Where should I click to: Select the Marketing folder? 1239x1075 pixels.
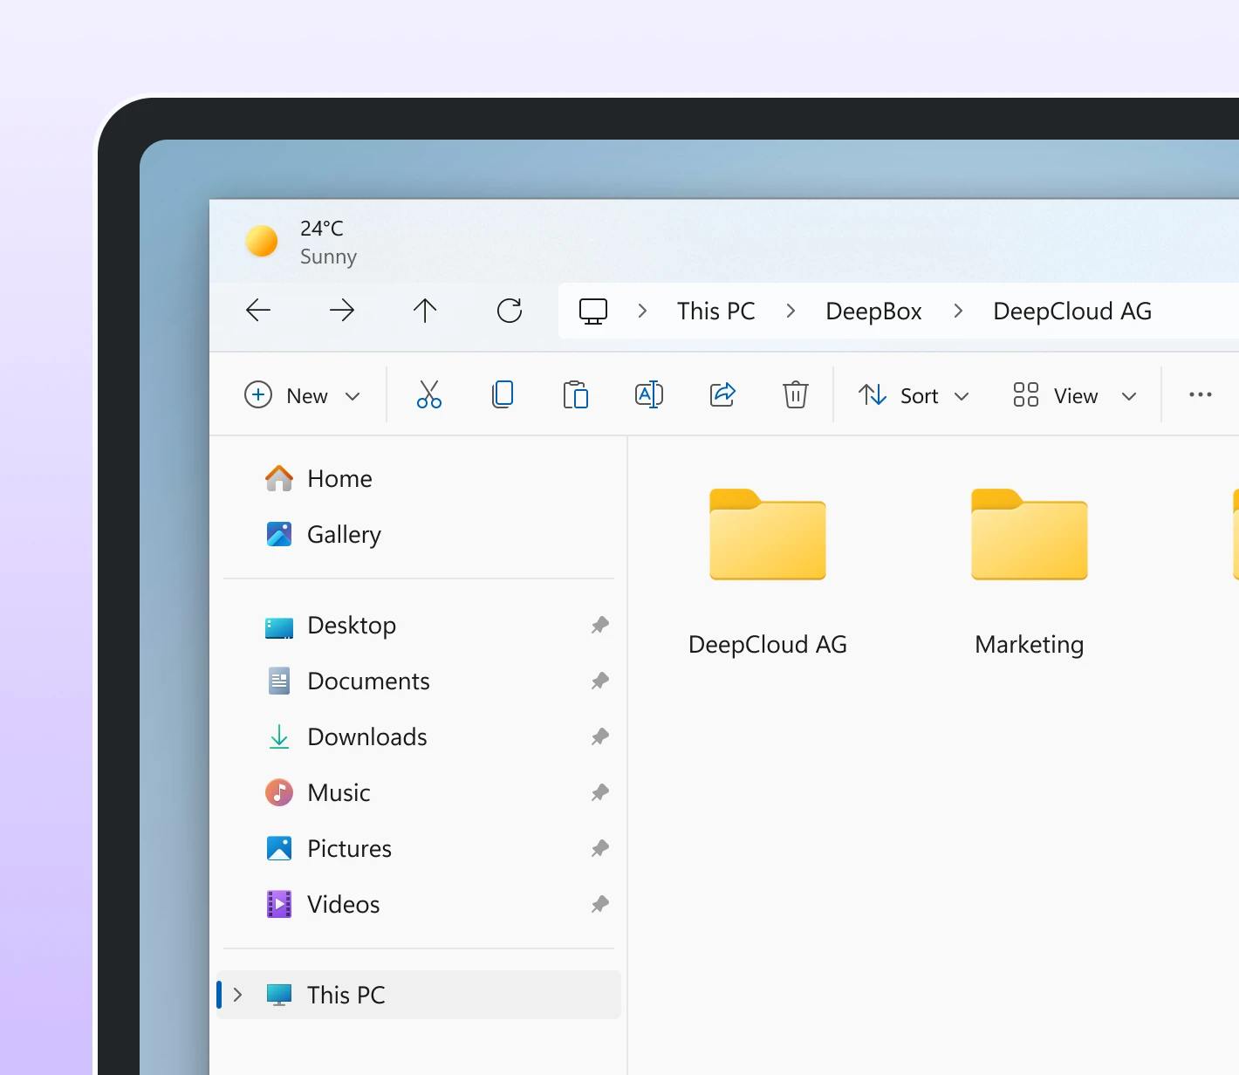pos(1030,572)
